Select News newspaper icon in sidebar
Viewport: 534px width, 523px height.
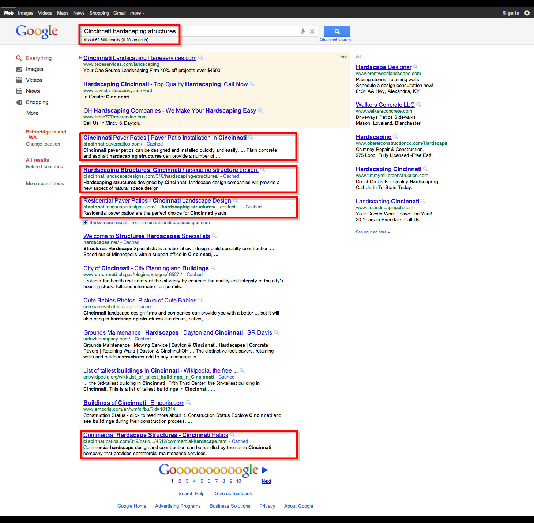(x=19, y=91)
